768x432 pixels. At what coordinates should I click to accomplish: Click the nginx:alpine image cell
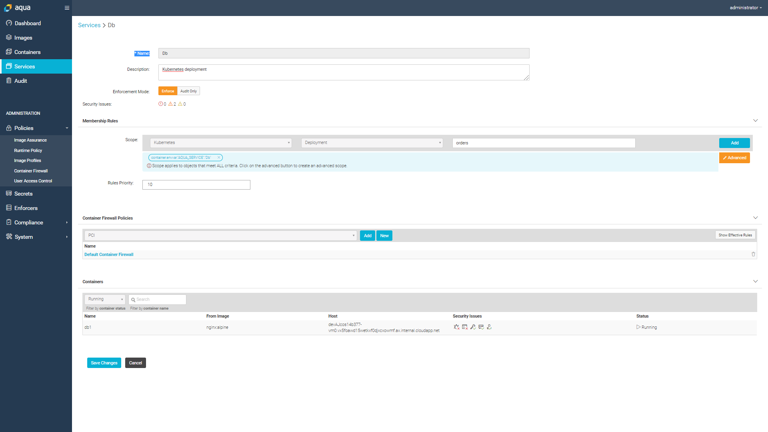point(217,327)
